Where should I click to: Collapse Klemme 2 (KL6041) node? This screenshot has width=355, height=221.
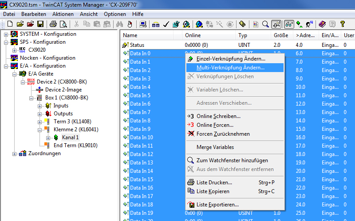(x=39, y=130)
